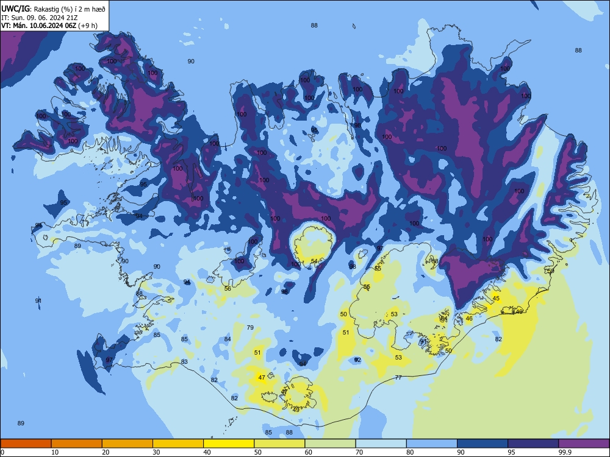
Task: Click the orange 10–20 legend swatch
Action: click(77, 444)
